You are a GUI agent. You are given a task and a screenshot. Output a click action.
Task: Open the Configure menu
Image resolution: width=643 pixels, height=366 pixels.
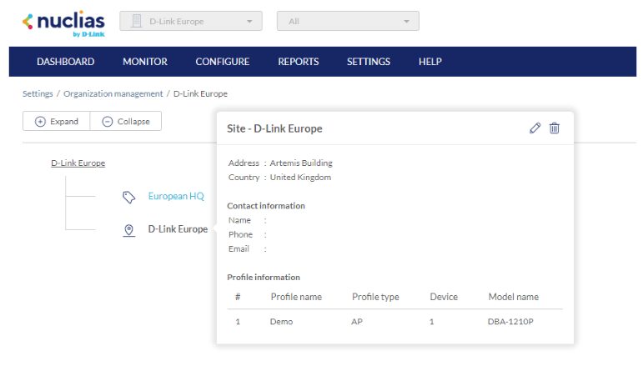223,62
